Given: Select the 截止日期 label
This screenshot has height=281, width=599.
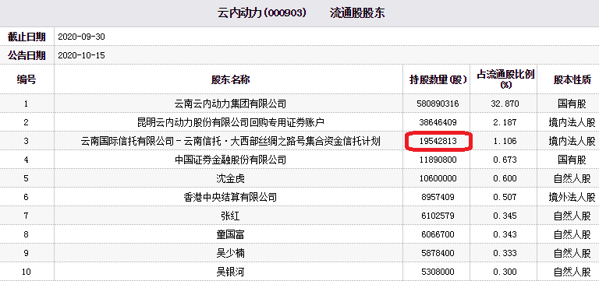Looking at the screenshot, I should point(27,37).
